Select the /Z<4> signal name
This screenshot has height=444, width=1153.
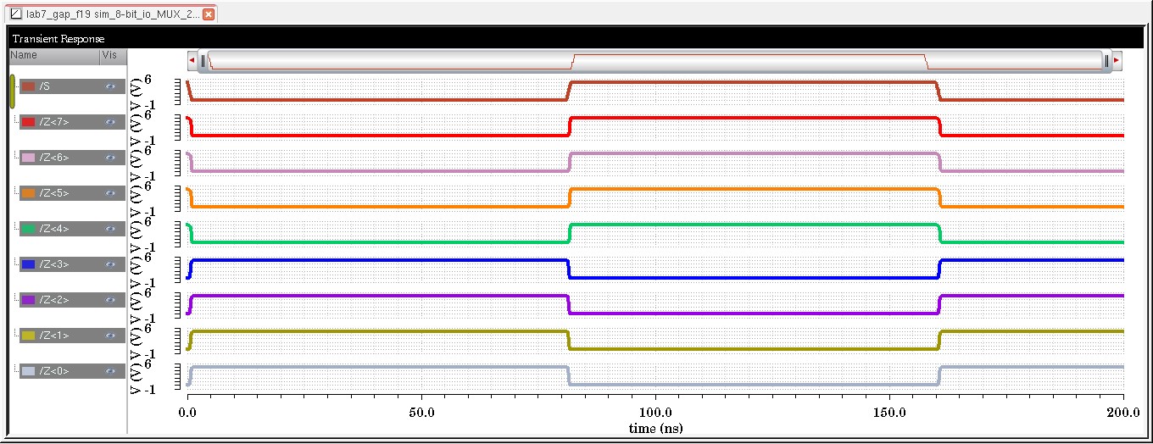pyautogui.click(x=53, y=229)
